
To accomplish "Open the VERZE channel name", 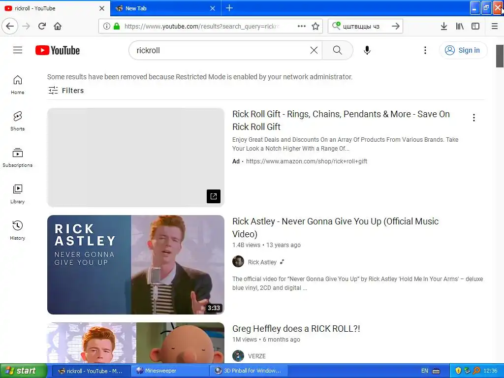I will 256,356.
